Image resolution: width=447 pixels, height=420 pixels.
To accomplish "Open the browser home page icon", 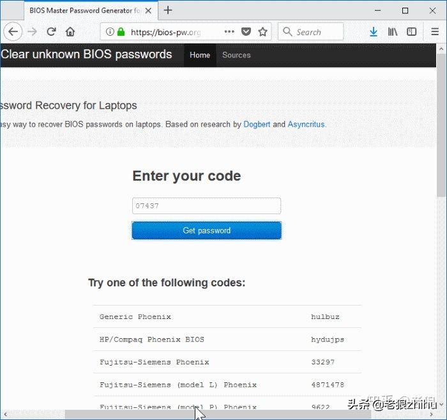I will [70, 32].
